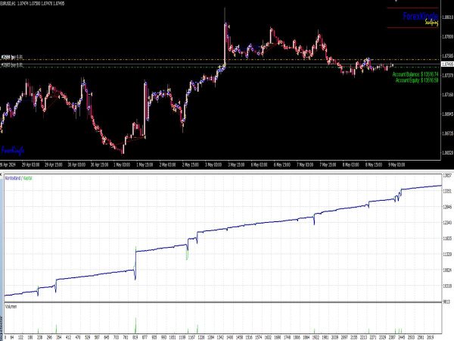This screenshot has width=454, height=341.
Task: Click the 13857 top balance axis value
Action: point(448,176)
